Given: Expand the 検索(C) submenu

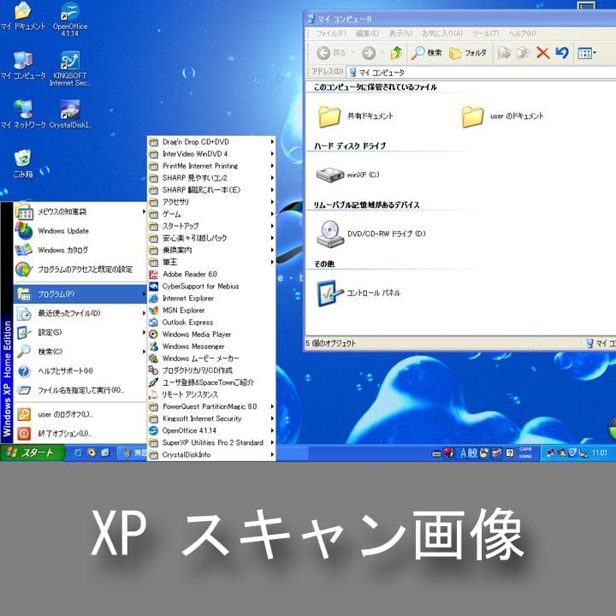Looking at the screenshot, I should (80, 352).
